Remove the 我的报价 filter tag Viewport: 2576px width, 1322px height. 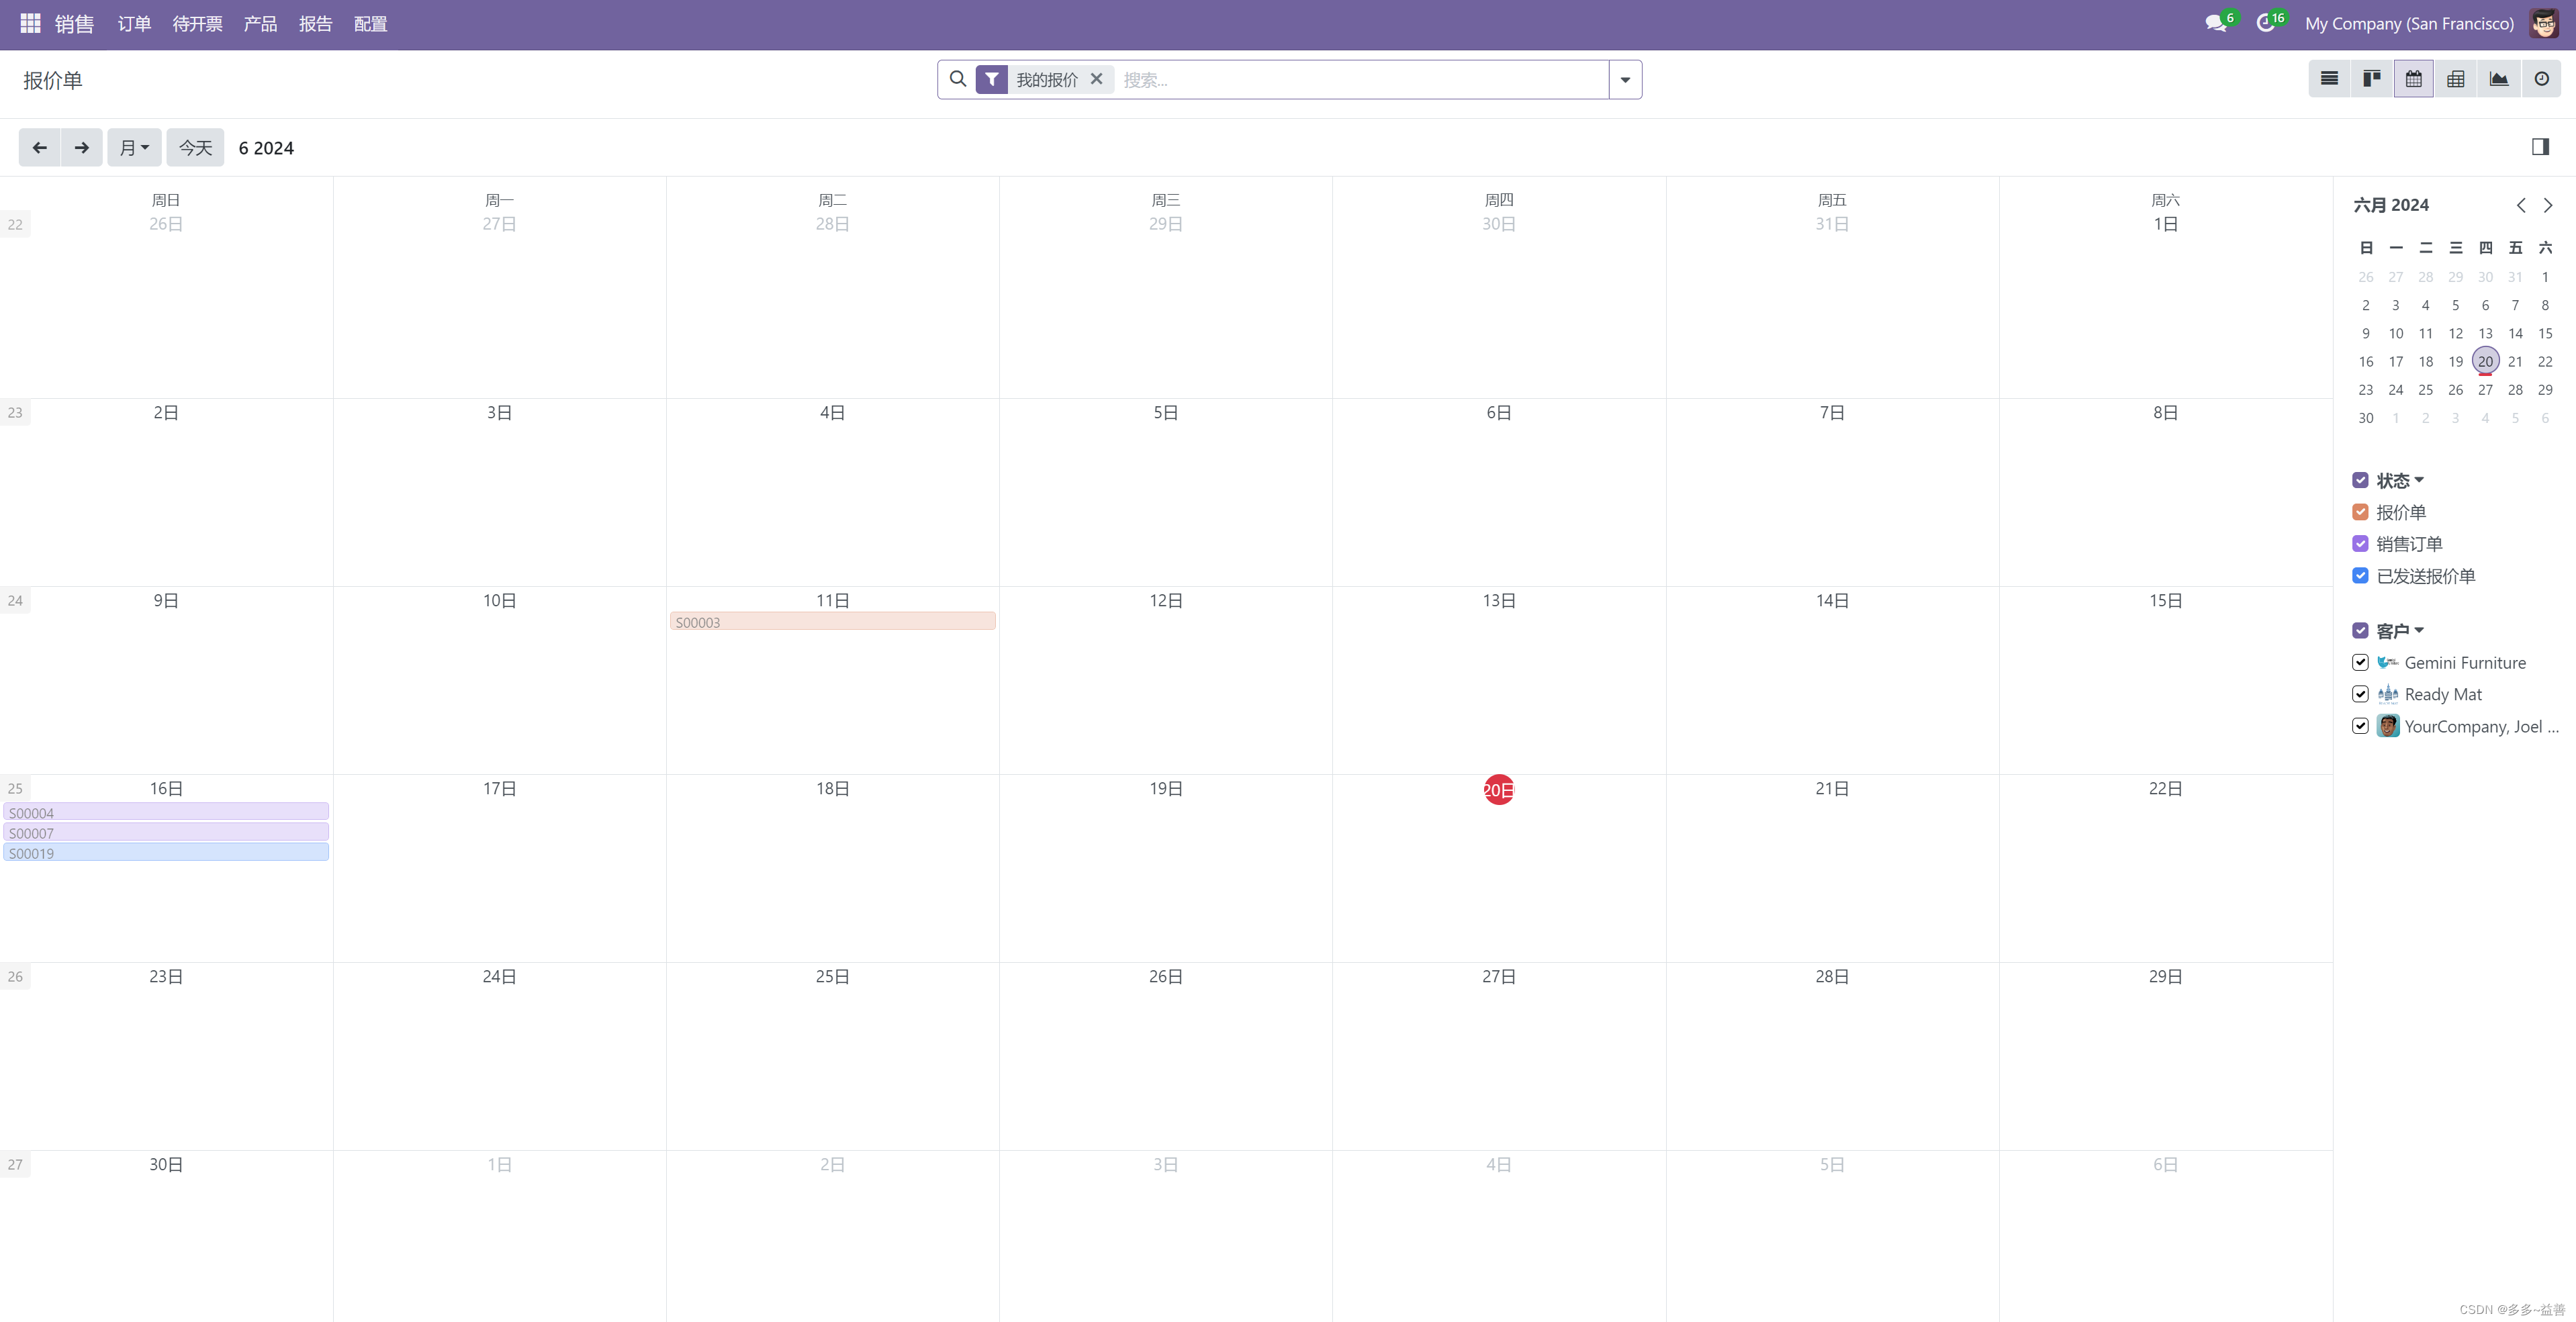pyautogui.click(x=1096, y=79)
